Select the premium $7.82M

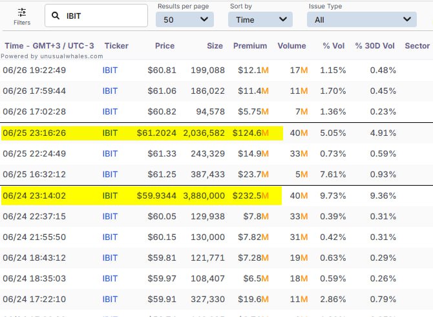(253, 237)
